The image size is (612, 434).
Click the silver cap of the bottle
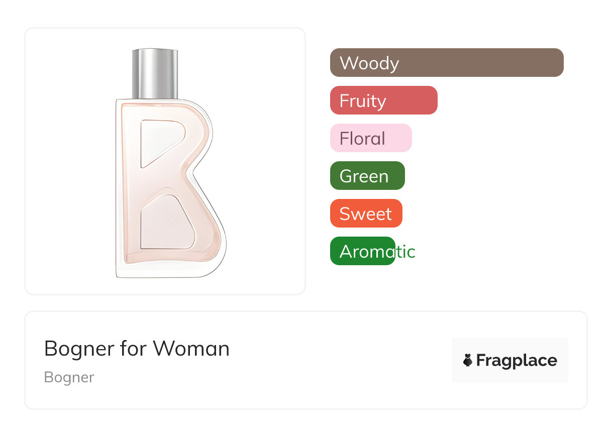click(x=155, y=73)
